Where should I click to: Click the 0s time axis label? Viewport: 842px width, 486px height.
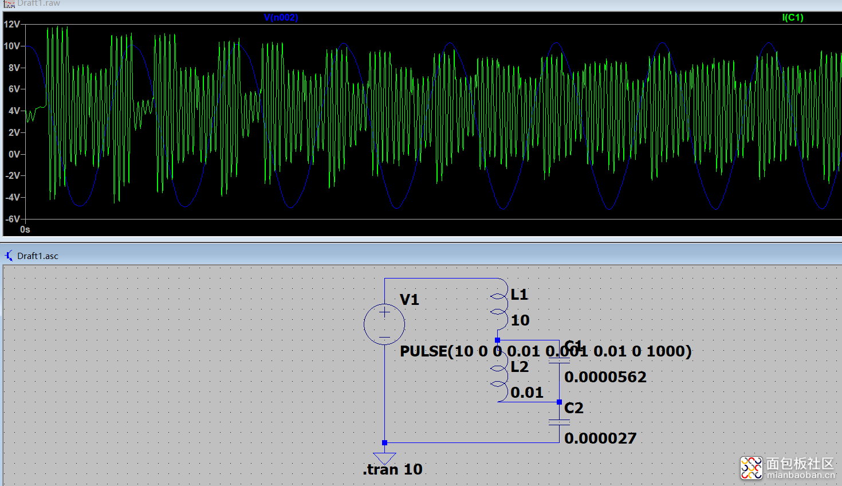pyautogui.click(x=25, y=229)
